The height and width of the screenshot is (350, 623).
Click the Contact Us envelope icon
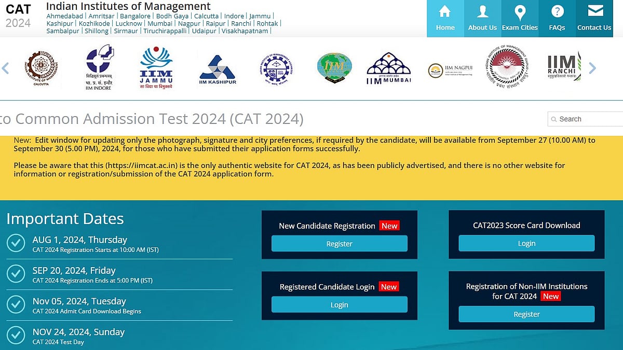pos(594,11)
